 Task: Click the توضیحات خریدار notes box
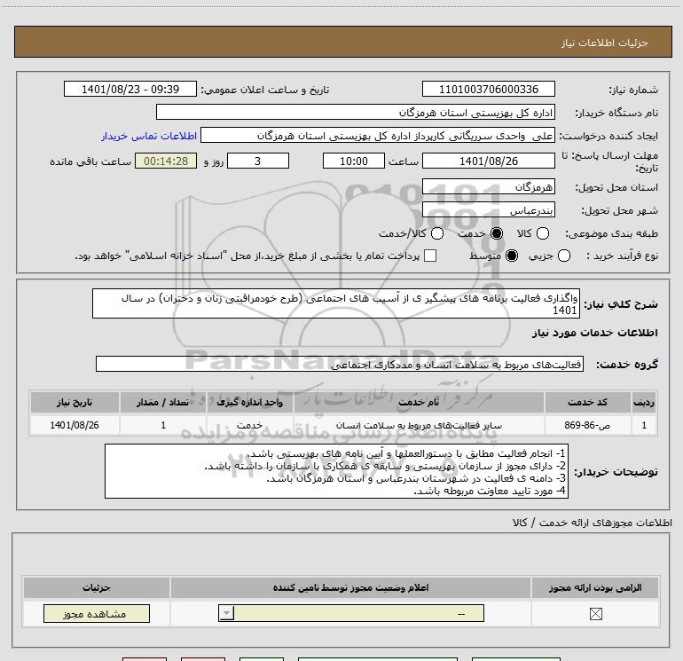coord(336,471)
